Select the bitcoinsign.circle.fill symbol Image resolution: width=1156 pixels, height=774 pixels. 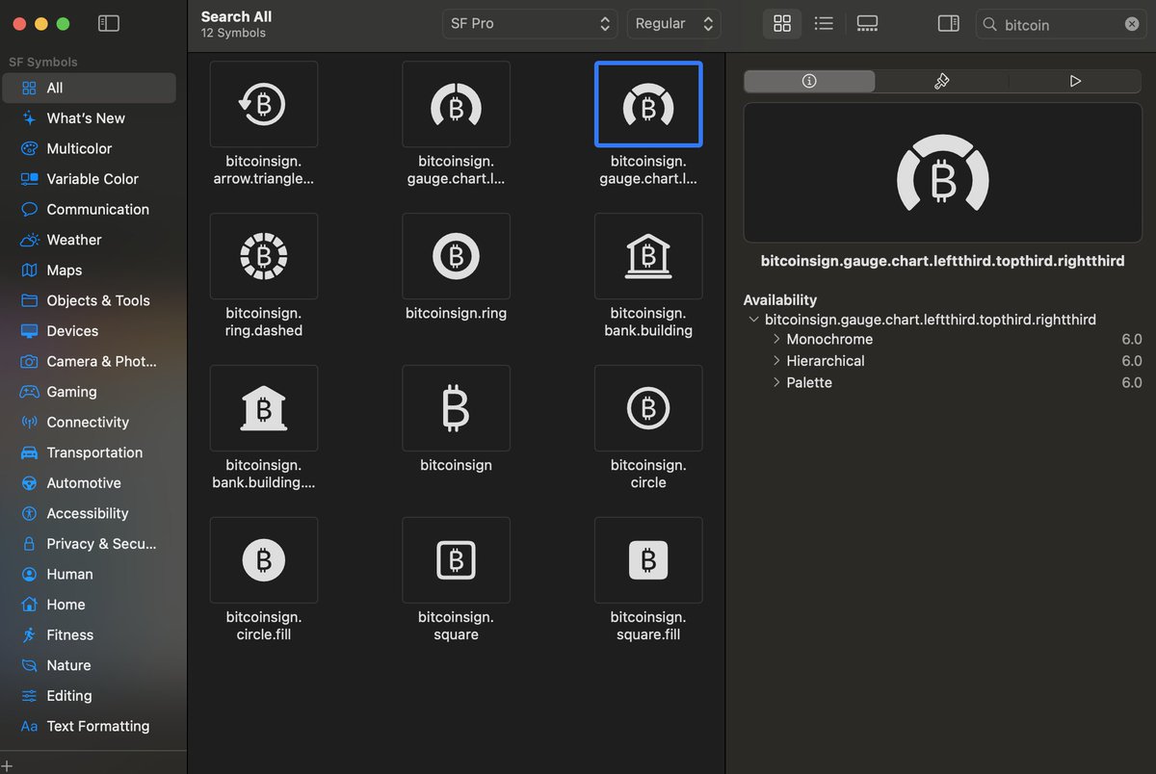pyautogui.click(x=263, y=560)
